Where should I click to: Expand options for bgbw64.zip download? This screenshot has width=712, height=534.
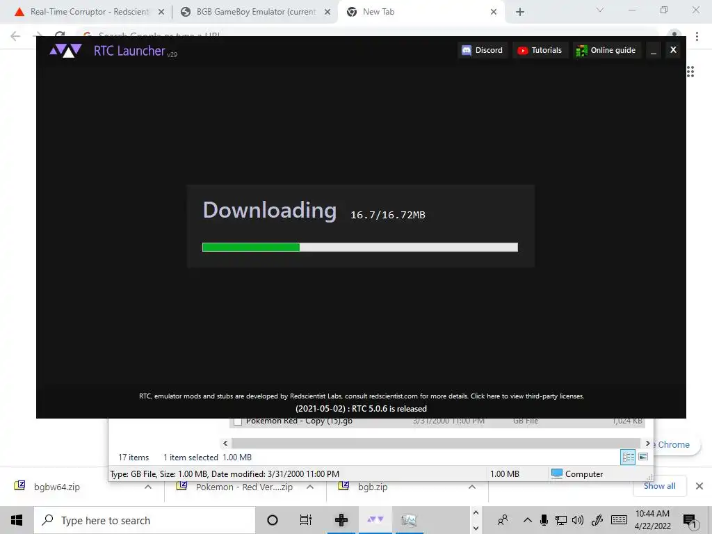pos(148,487)
